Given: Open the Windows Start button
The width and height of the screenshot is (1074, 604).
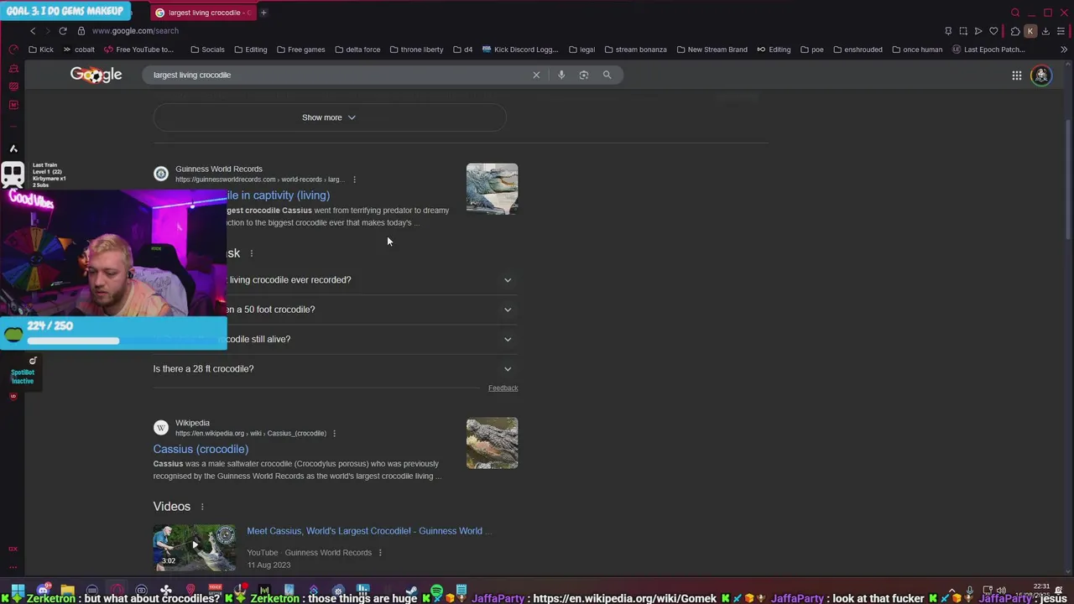Looking at the screenshot, I should click(18, 591).
